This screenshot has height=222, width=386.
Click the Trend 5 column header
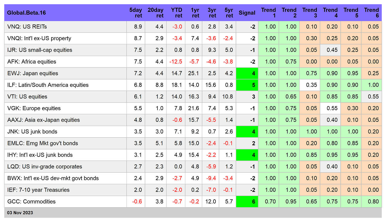coord(351,13)
